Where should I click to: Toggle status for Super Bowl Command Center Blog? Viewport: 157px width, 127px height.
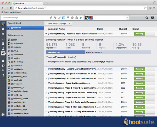tap(144, 93)
